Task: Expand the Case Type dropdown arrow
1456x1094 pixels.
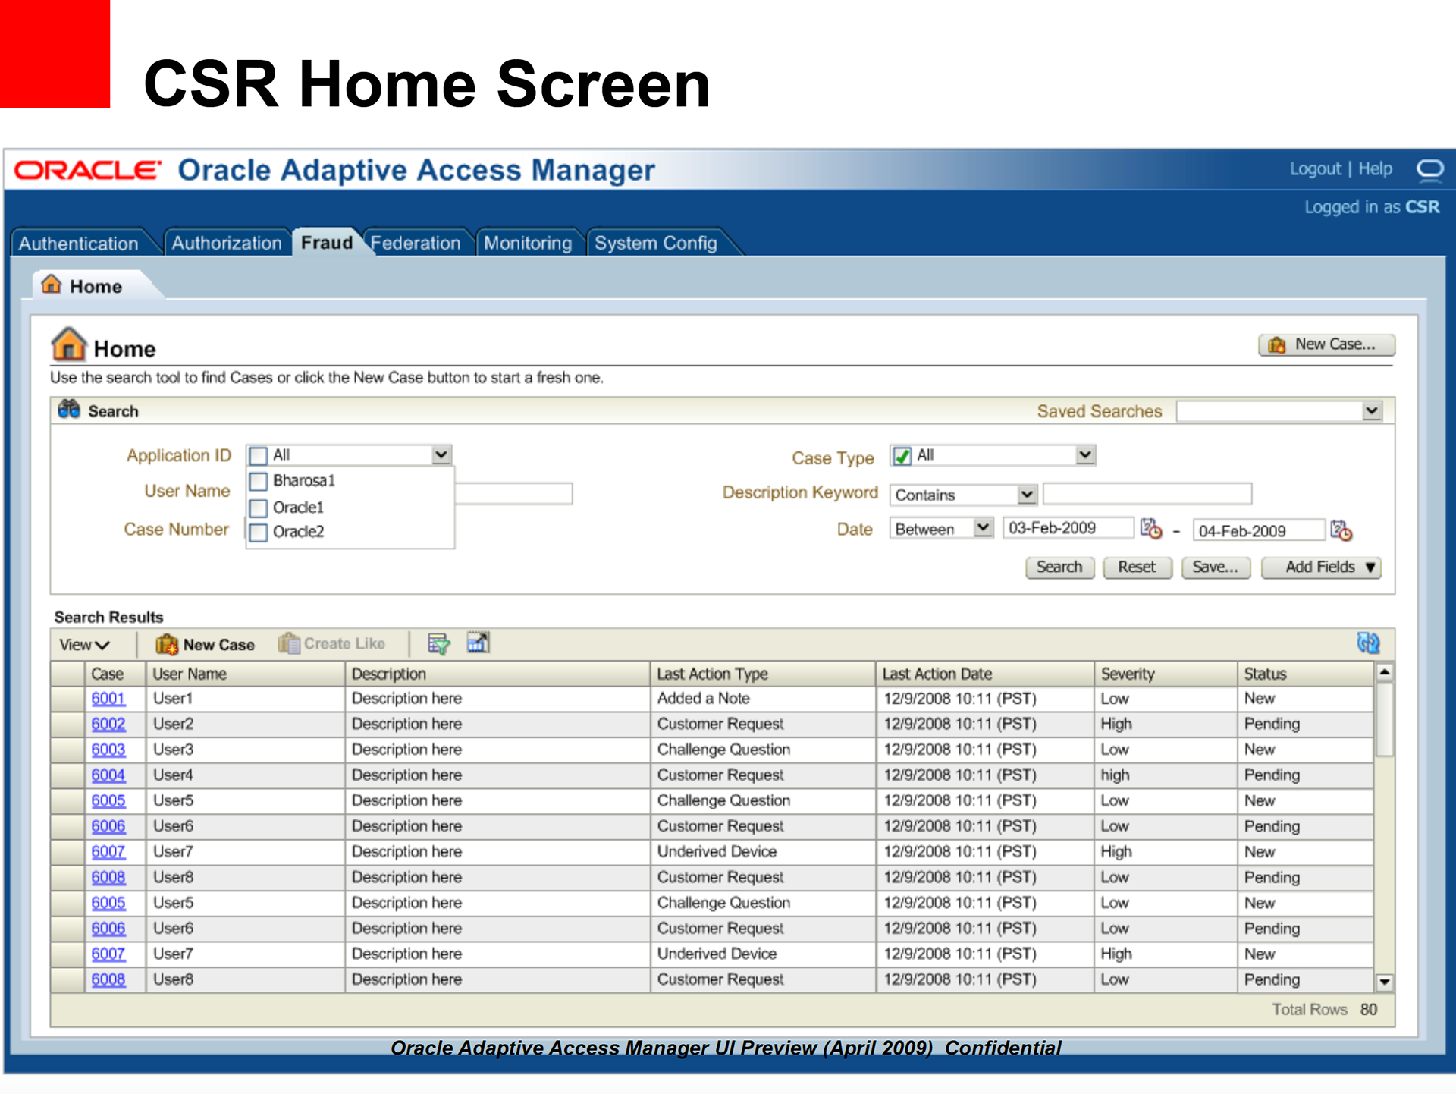Action: click(x=1085, y=455)
